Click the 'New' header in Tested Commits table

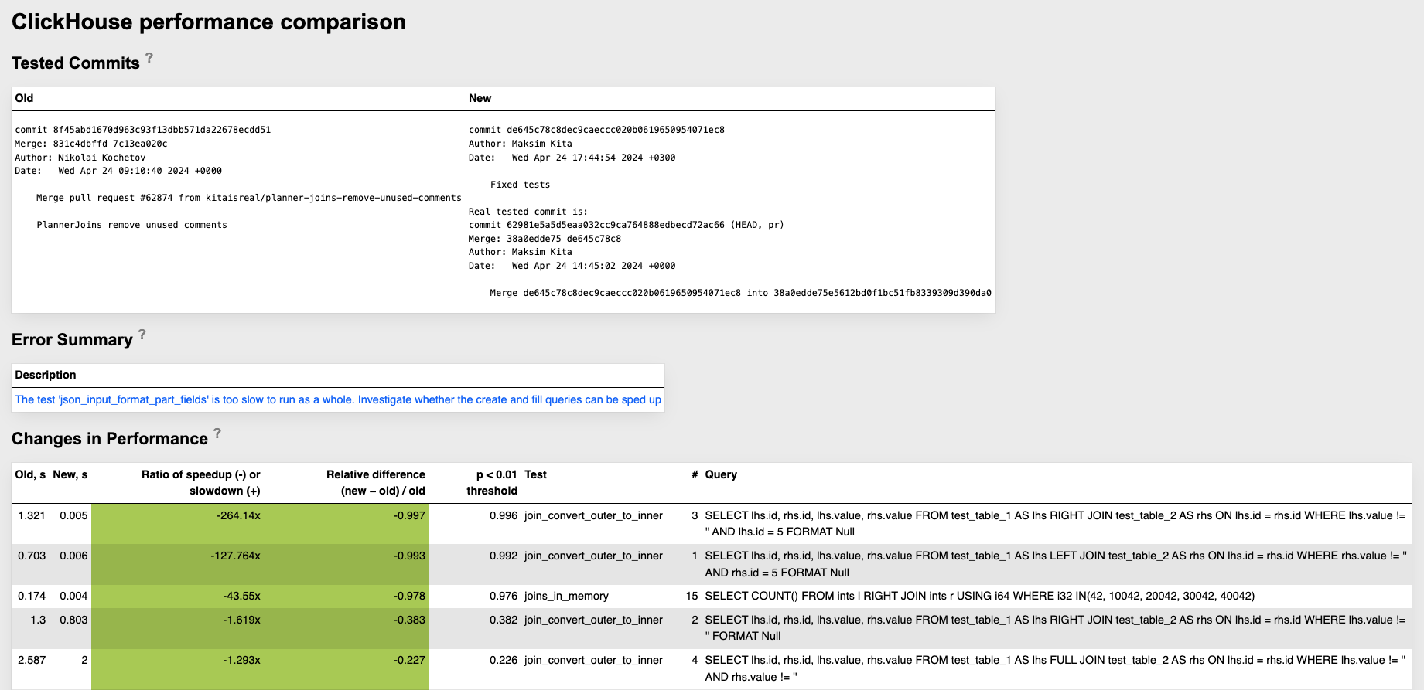[x=480, y=98]
